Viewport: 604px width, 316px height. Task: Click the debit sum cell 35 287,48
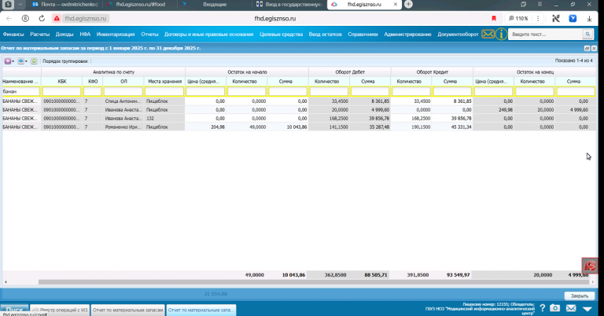(x=370, y=127)
